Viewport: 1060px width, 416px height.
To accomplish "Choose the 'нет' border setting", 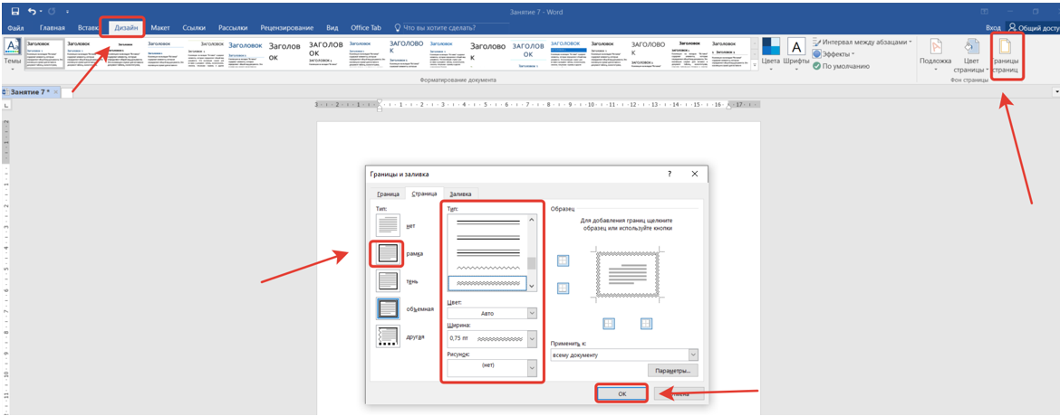I will (x=388, y=225).
